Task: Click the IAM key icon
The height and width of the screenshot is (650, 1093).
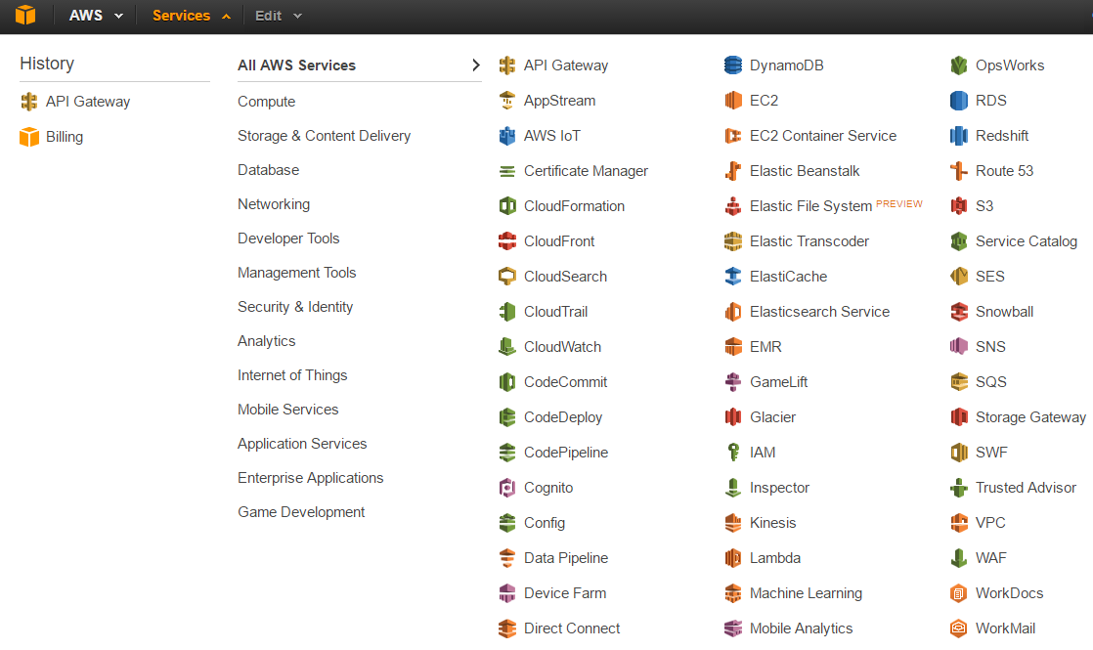Action: pyautogui.click(x=733, y=453)
